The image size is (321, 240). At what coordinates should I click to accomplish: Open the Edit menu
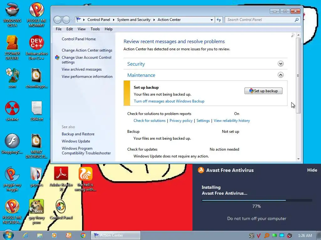[69, 29]
